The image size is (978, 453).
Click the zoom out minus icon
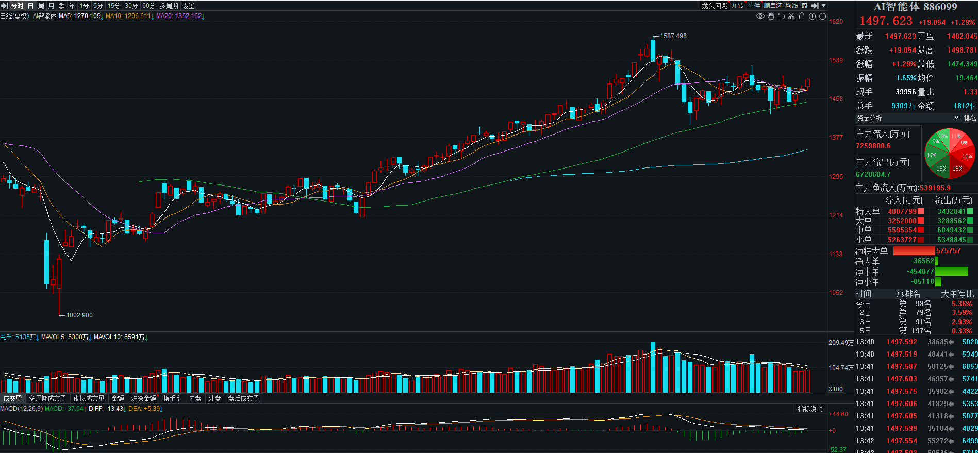(x=822, y=16)
